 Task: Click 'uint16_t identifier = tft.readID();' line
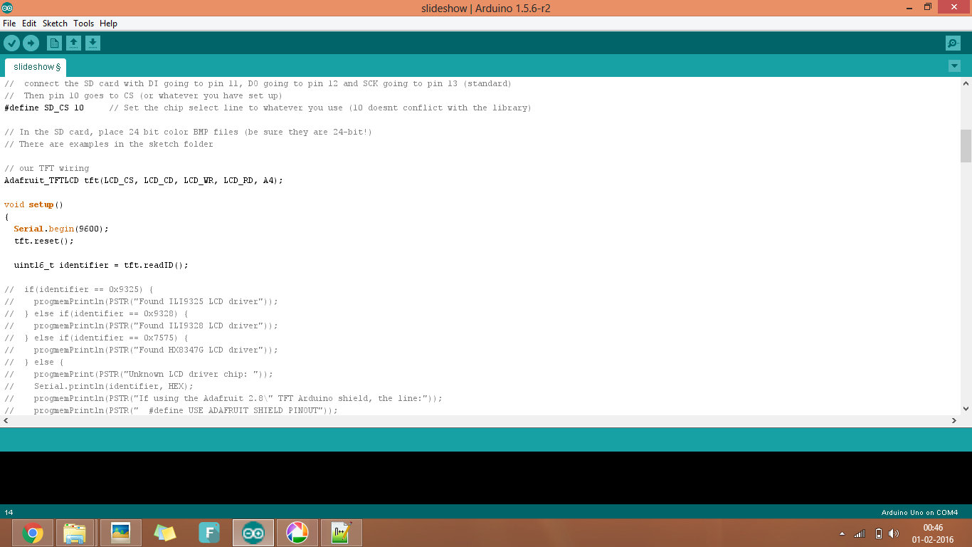[101, 265]
